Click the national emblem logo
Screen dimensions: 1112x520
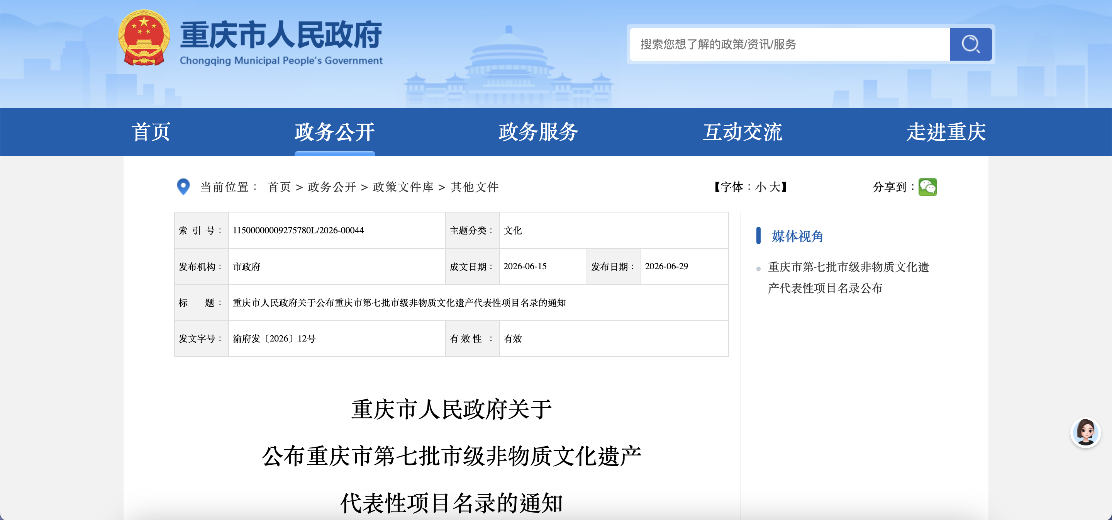coord(144,38)
